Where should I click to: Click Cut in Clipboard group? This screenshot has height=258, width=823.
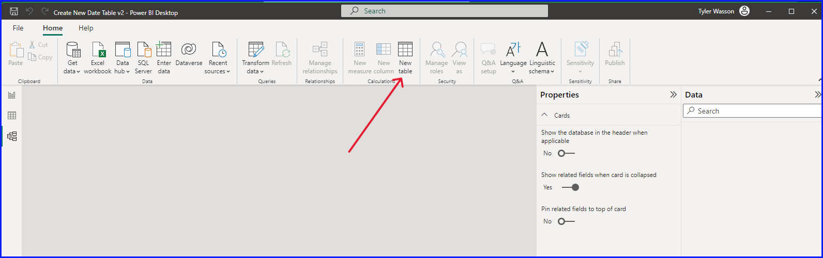coord(38,45)
